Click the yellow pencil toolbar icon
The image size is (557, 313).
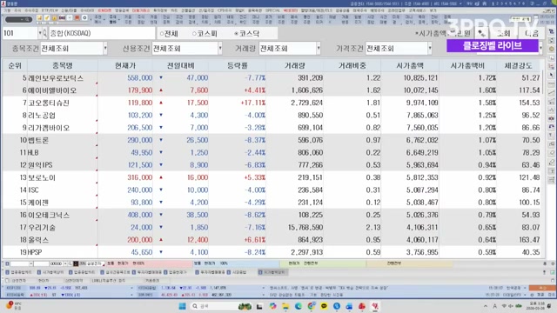pyautogui.click(x=46, y=17)
